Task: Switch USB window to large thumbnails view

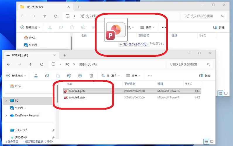Action: (212, 142)
